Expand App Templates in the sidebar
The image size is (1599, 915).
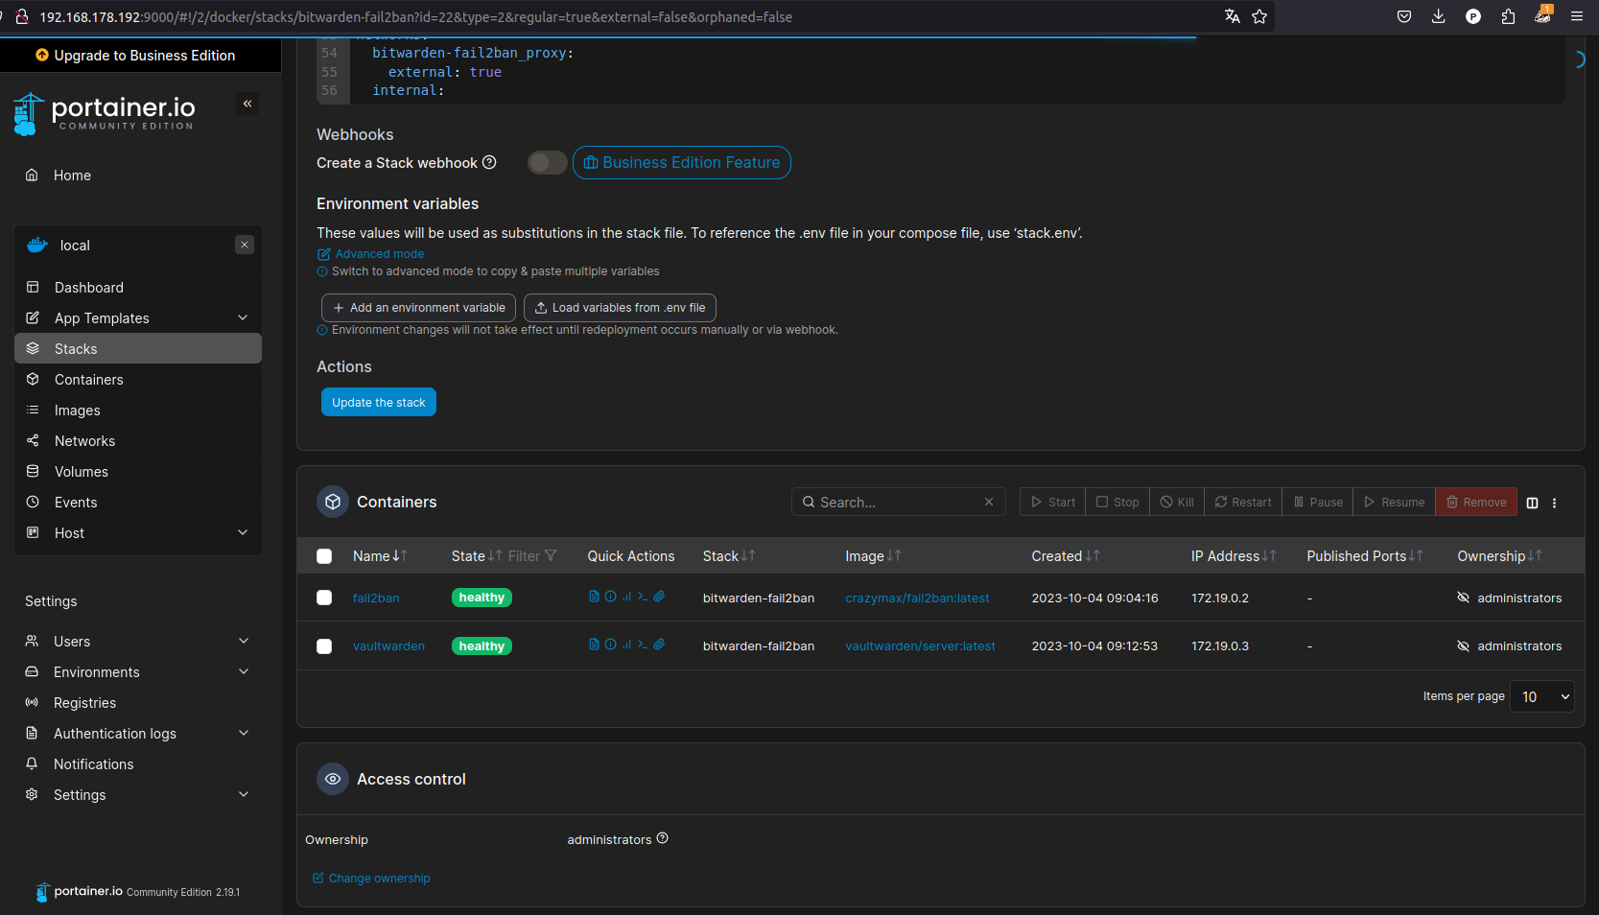click(243, 318)
